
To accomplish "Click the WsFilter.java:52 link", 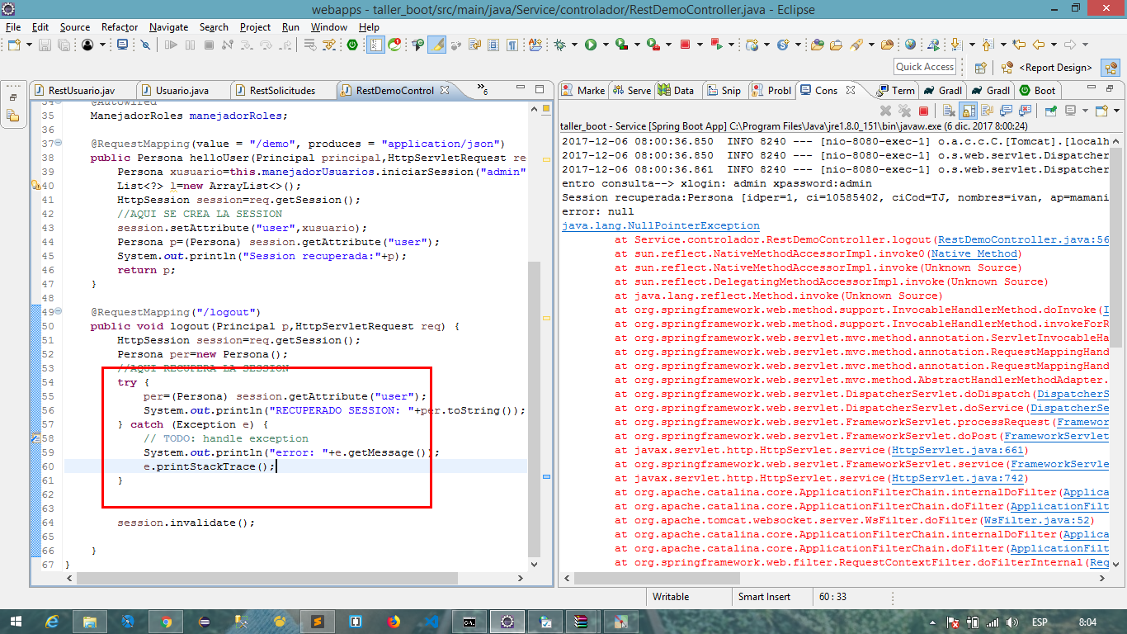I will pyautogui.click(x=1037, y=521).
